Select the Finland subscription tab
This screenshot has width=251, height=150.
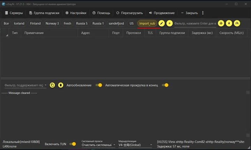click(x=35, y=23)
